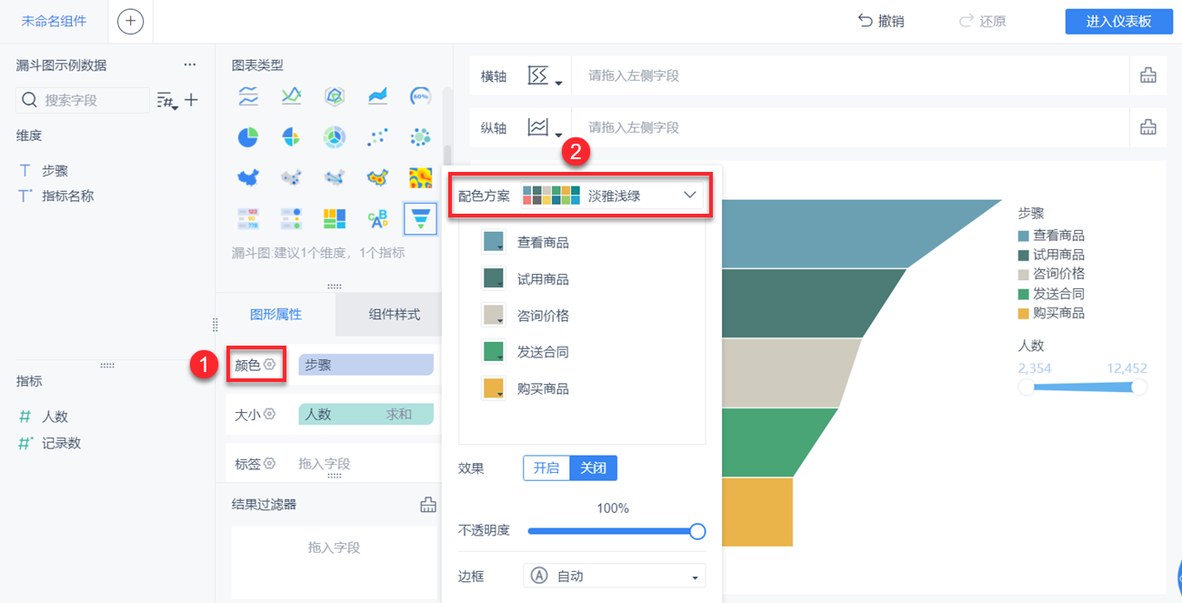
Task: Open the 颜色 gear settings icon
Action: pos(269,365)
